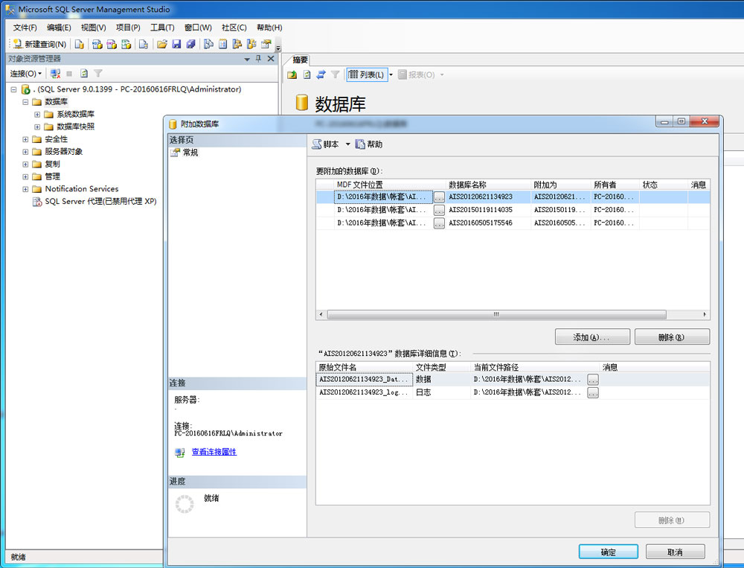The width and height of the screenshot is (744, 568).
Task: Click the disconnect icon in Object Explorer
Action: (x=54, y=74)
